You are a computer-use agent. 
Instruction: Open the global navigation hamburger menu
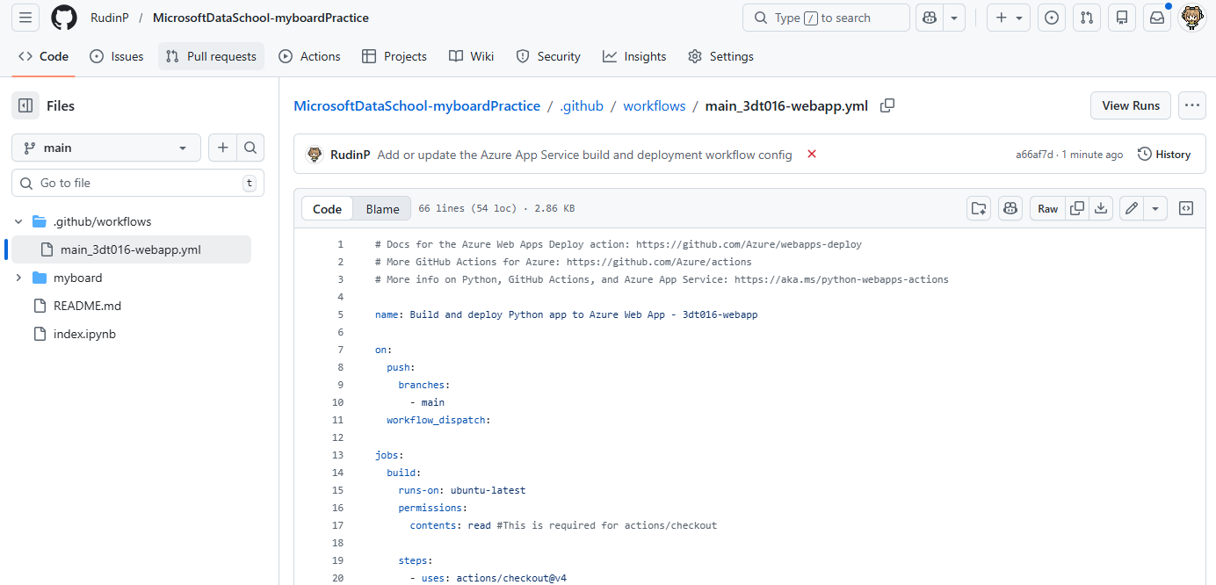(x=25, y=18)
